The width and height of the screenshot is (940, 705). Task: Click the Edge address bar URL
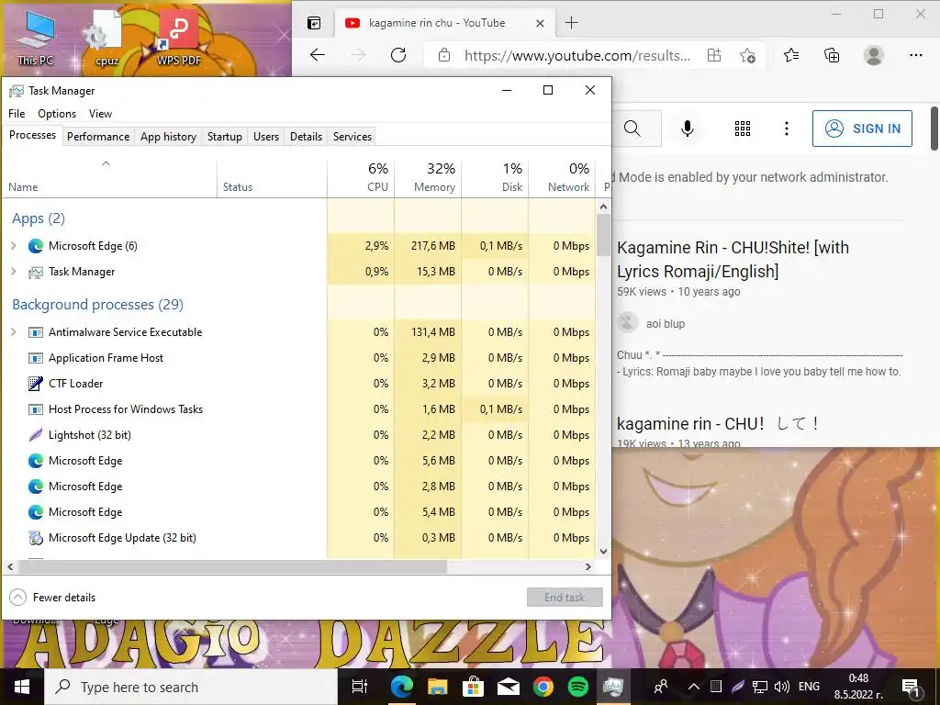pyautogui.click(x=577, y=56)
